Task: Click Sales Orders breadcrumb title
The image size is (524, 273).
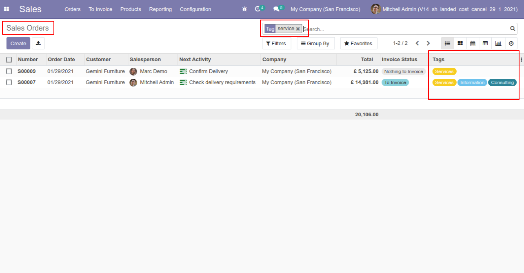Action: tap(28, 28)
